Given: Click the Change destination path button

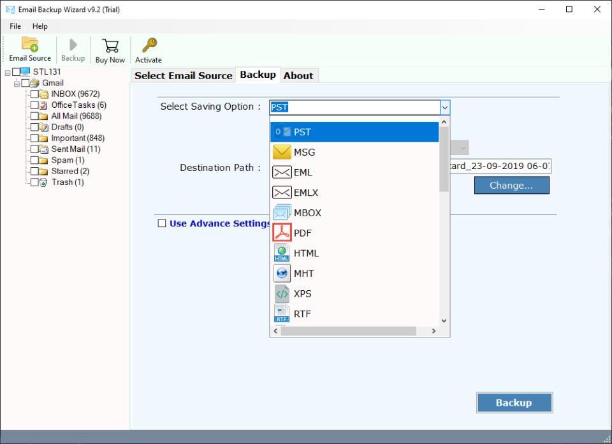Looking at the screenshot, I should (x=511, y=185).
